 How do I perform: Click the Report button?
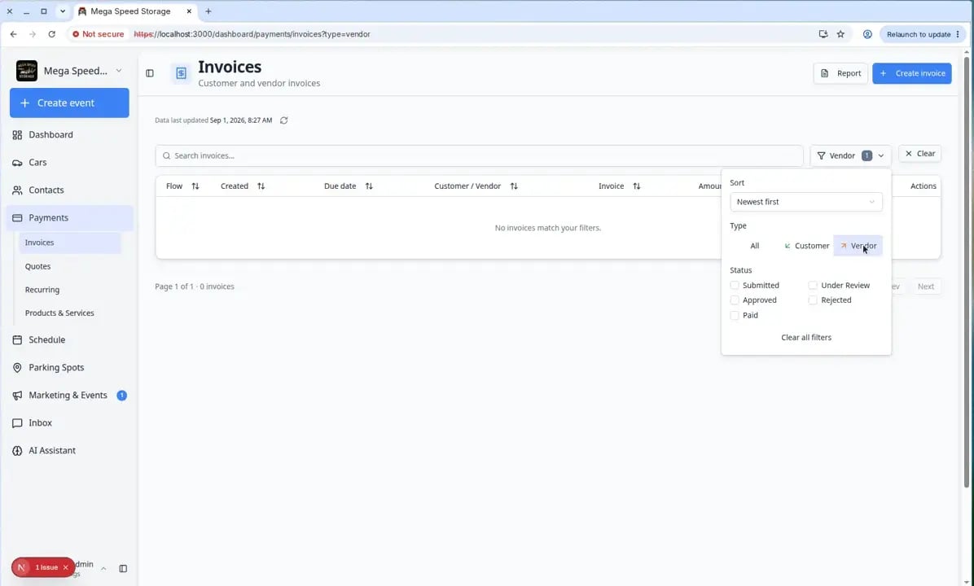coord(840,73)
